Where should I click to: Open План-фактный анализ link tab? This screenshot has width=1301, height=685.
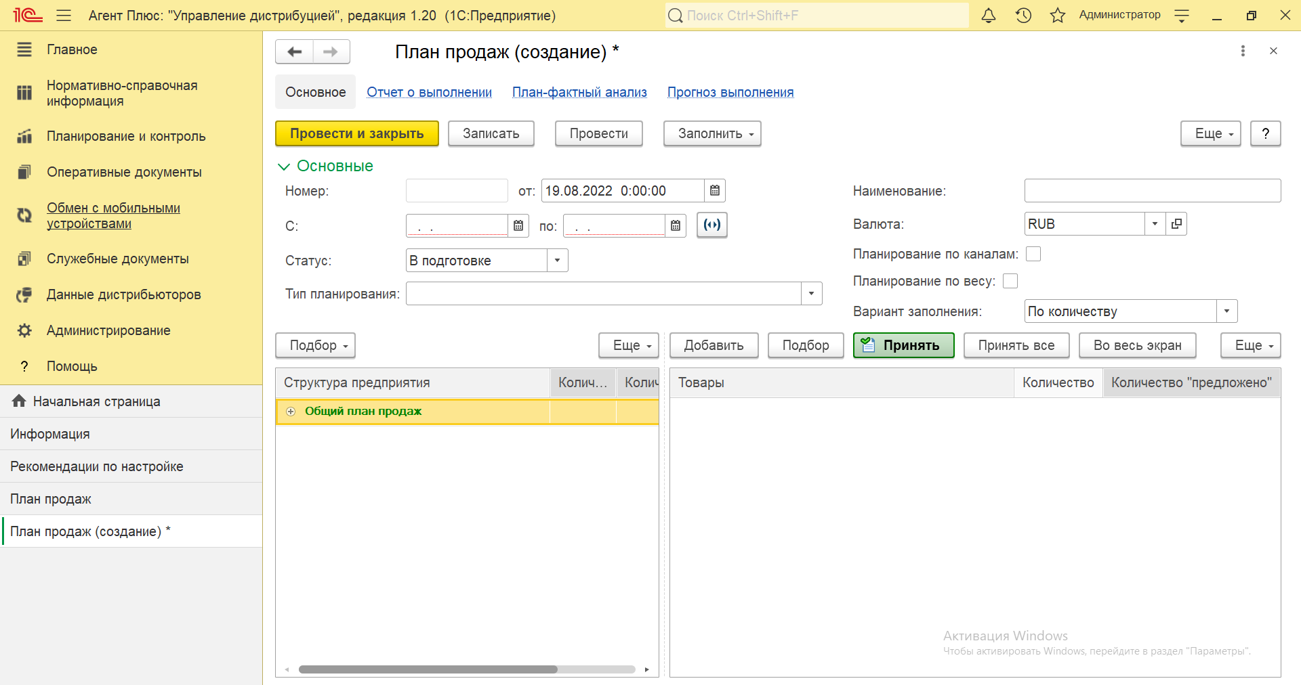click(x=579, y=92)
